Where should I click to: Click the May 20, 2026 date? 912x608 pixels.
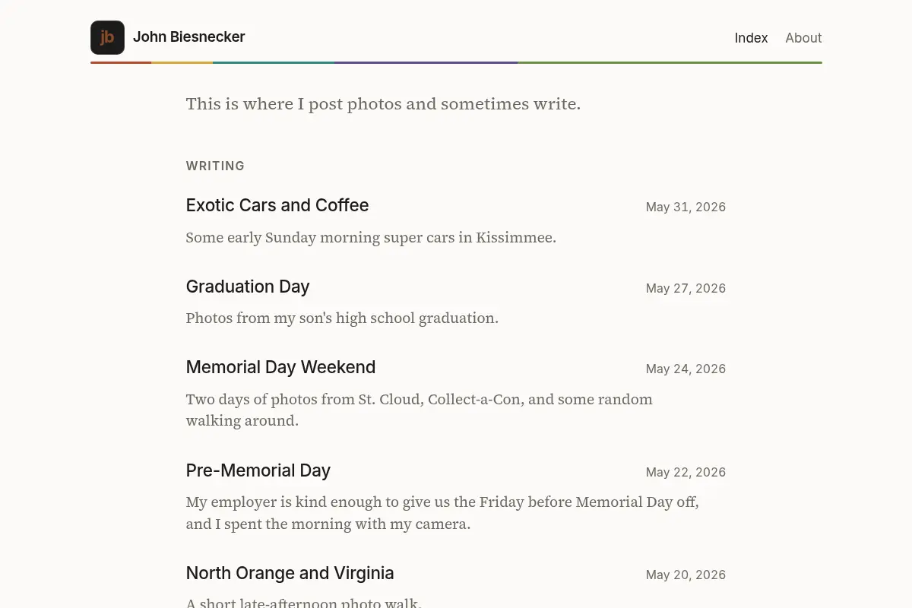tap(686, 575)
